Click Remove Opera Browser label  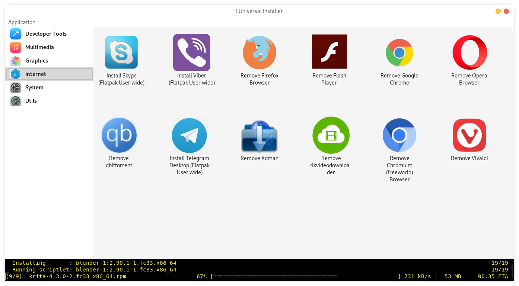click(469, 79)
